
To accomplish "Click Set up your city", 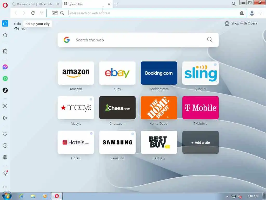I will (x=37, y=24).
